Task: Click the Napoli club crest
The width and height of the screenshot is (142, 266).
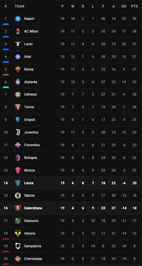Action: 18,19
